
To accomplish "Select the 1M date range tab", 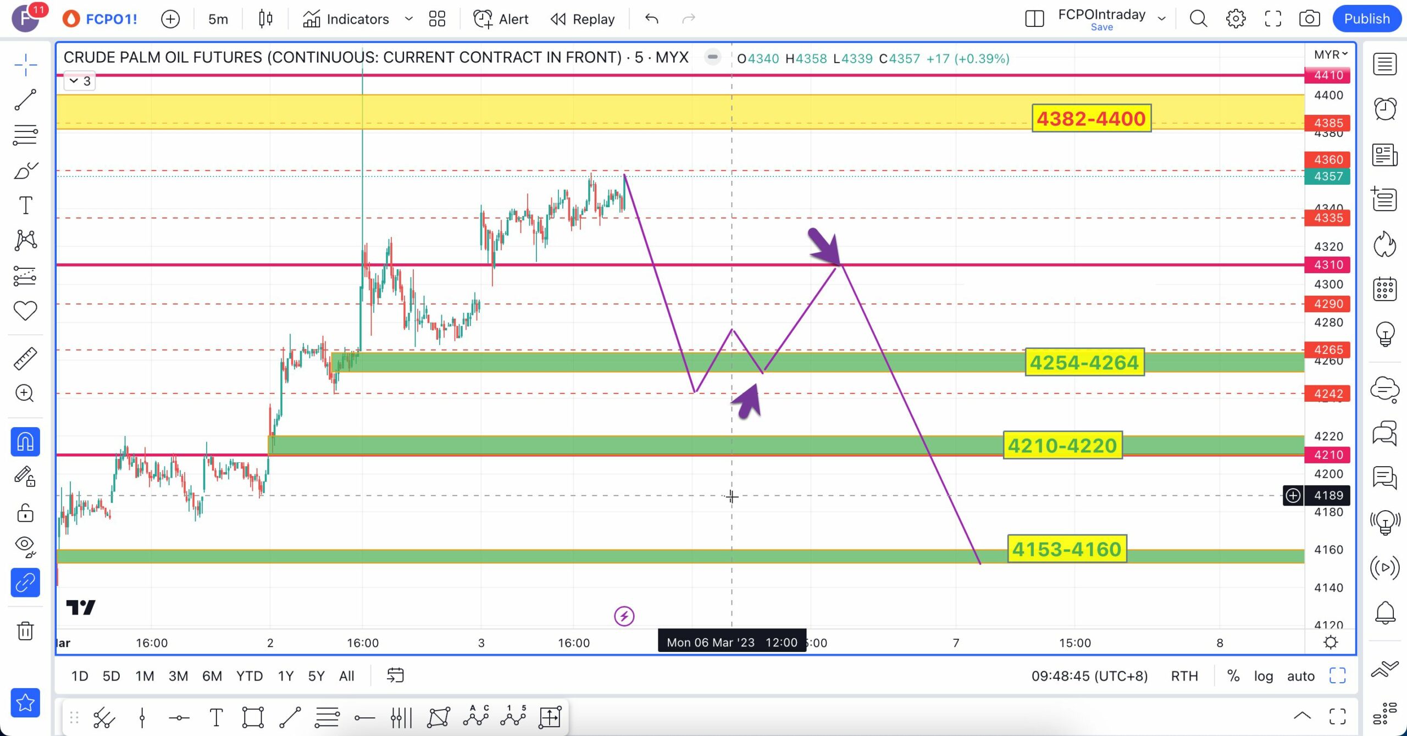I will tap(145, 676).
